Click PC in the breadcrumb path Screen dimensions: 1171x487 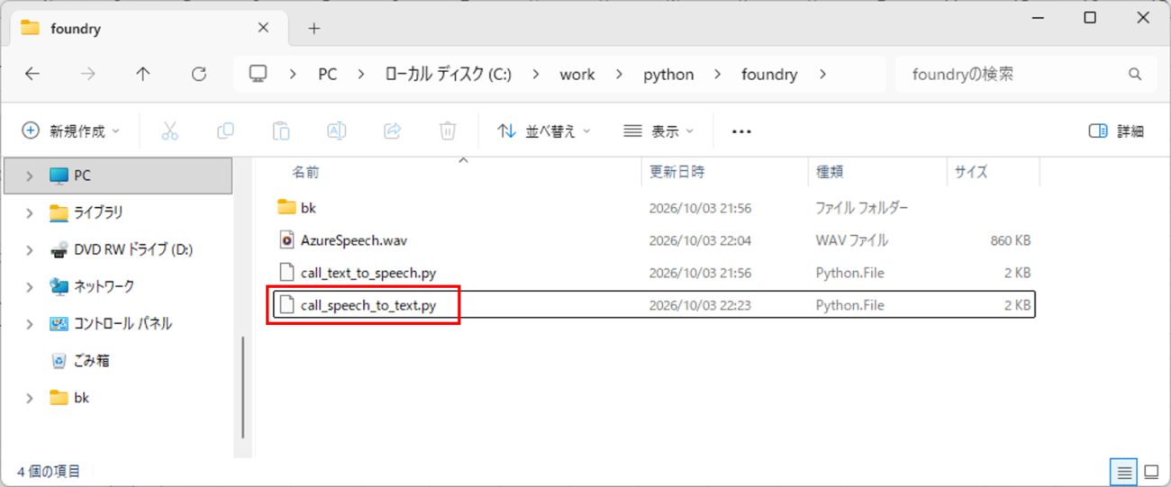pyautogui.click(x=328, y=75)
